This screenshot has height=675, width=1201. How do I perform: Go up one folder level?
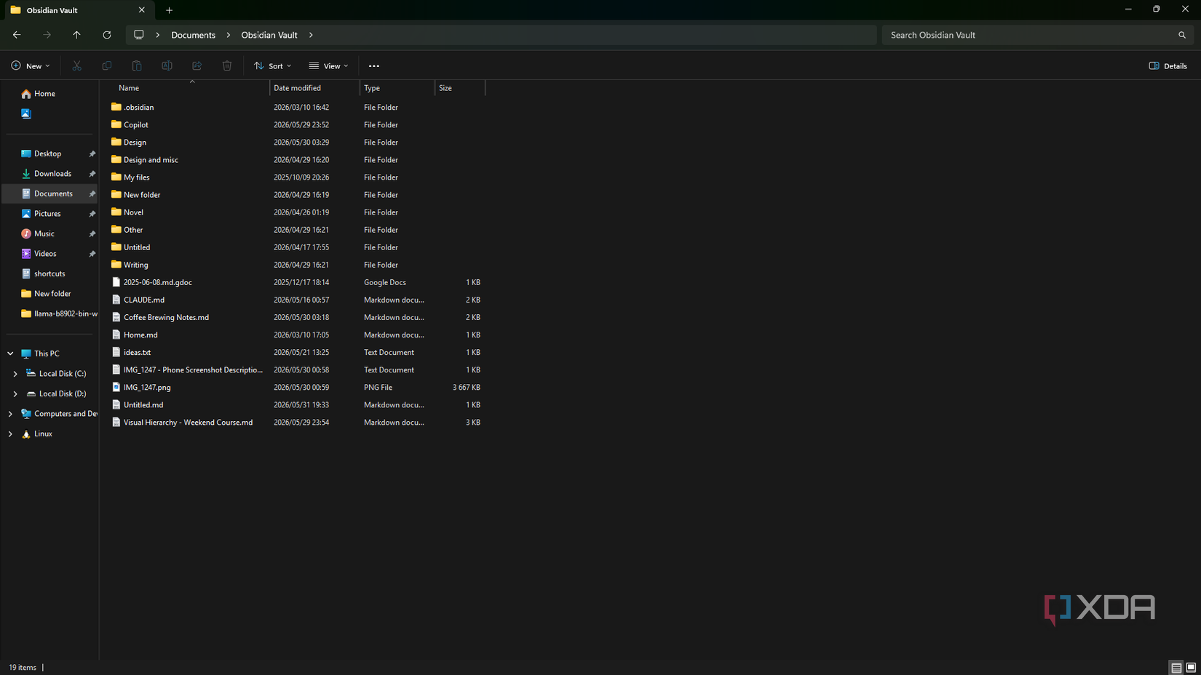[76, 35]
